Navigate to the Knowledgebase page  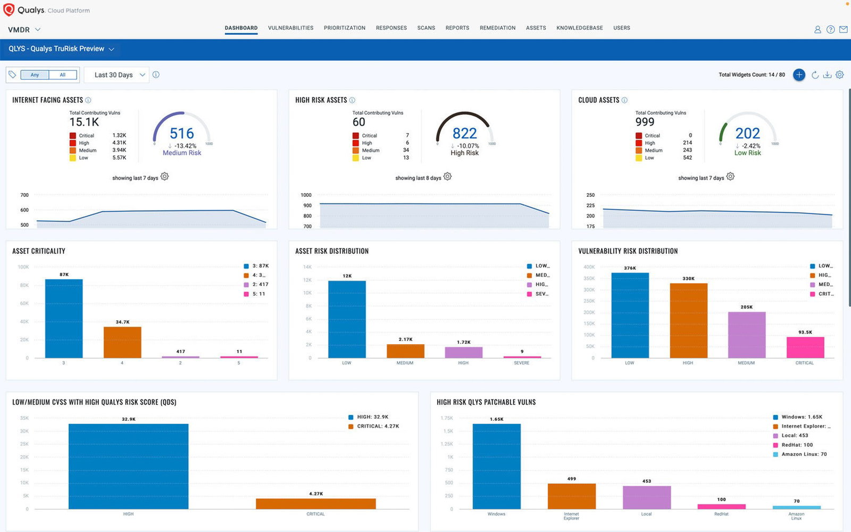pyautogui.click(x=580, y=28)
